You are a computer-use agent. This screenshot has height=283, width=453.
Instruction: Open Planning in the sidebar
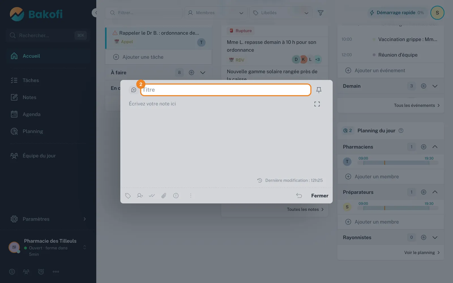click(48, 131)
